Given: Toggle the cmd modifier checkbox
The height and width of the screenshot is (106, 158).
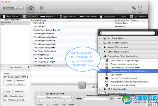Looking at the screenshot, I should tap(72, 101).
